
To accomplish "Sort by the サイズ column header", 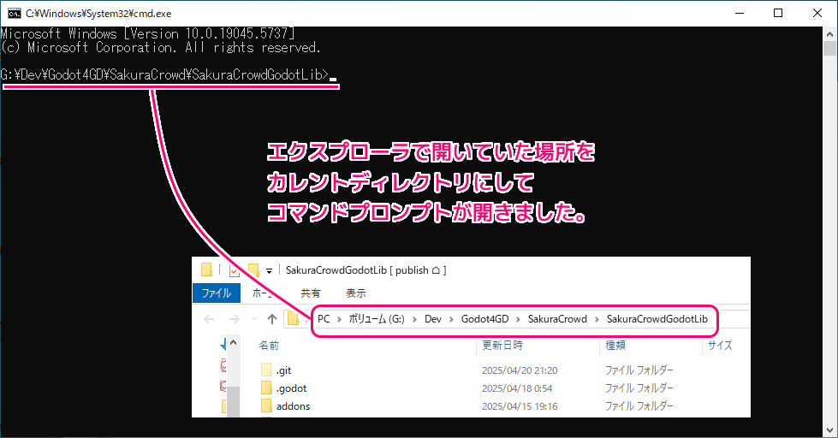I will click(720, 345).
